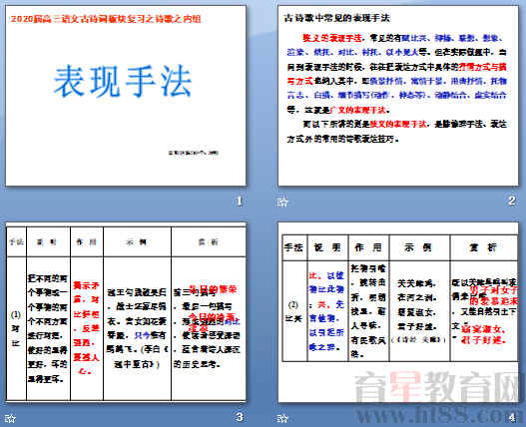Select the slide 2 thumbnail about 古诗歌中常见的表现手法
Image resolution: width=526 pixels, height=427 pixels.
[x=398, y=96]
